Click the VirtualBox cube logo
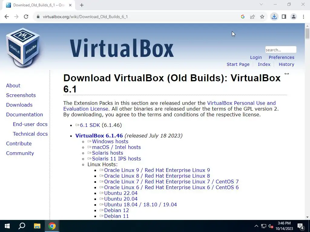Image resolution: width=310 pixels, height=232 pixels. click(23, 47)
